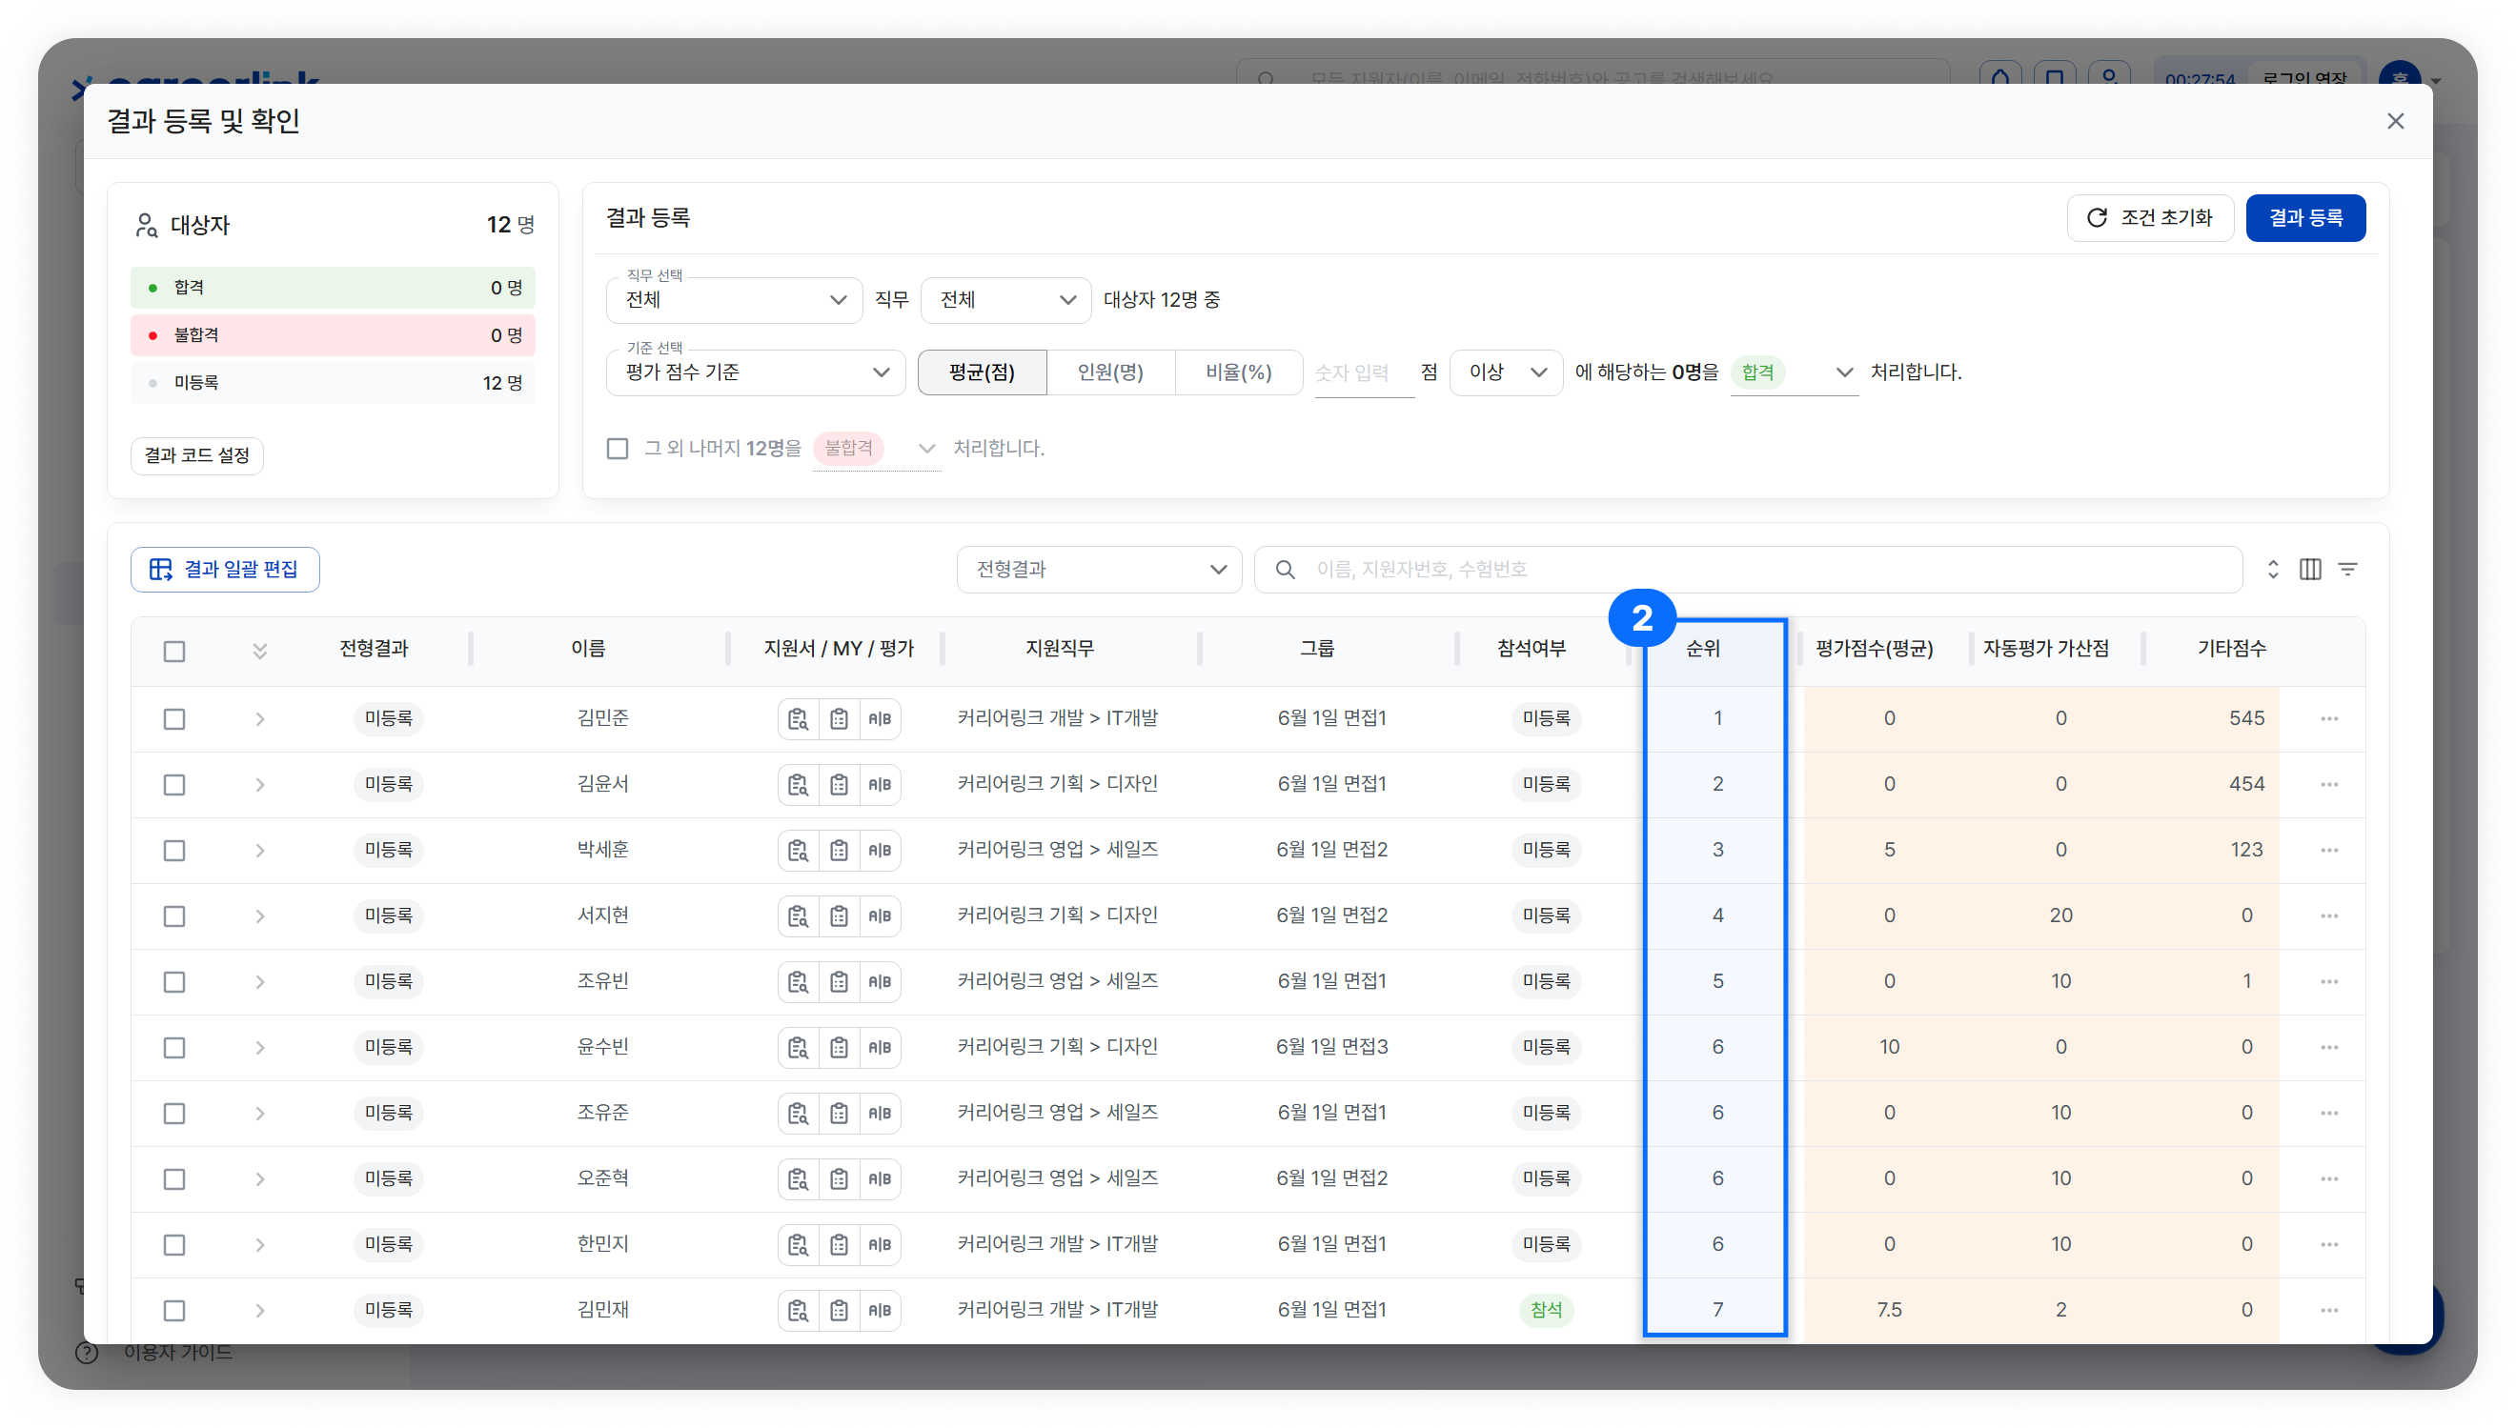2516x1428 pixels.
Task: Select the 합격 status row
Action: [333, 289]
